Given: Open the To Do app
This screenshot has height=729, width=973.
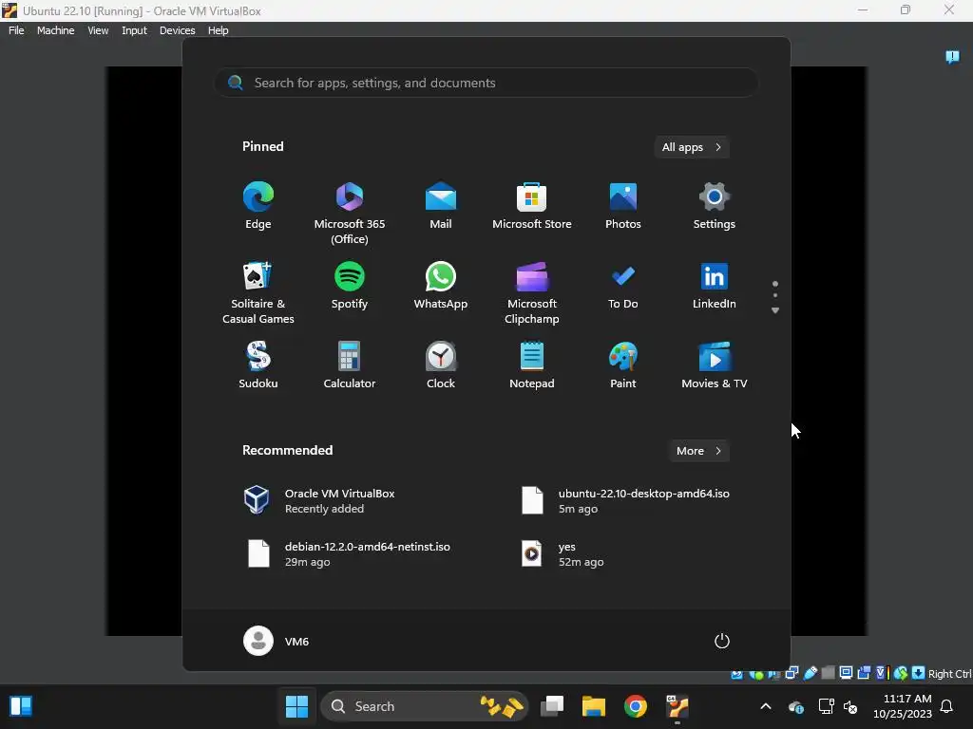Looking at the screenshot, I should (x=623, y=286).
